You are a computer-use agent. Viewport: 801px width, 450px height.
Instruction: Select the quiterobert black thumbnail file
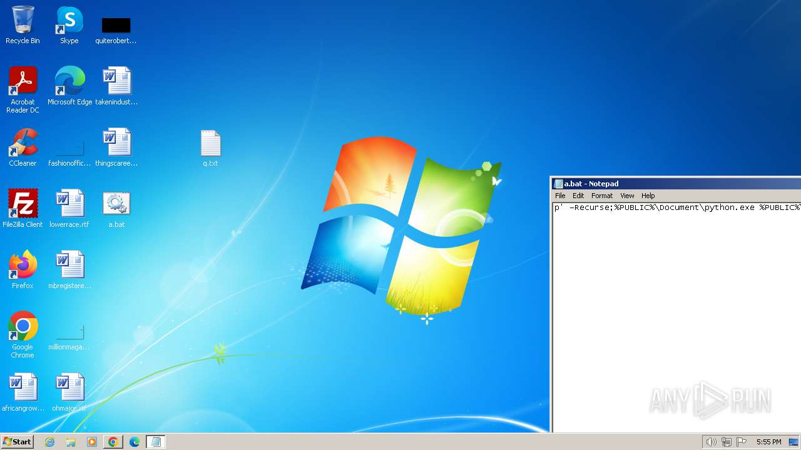(116, 30)
